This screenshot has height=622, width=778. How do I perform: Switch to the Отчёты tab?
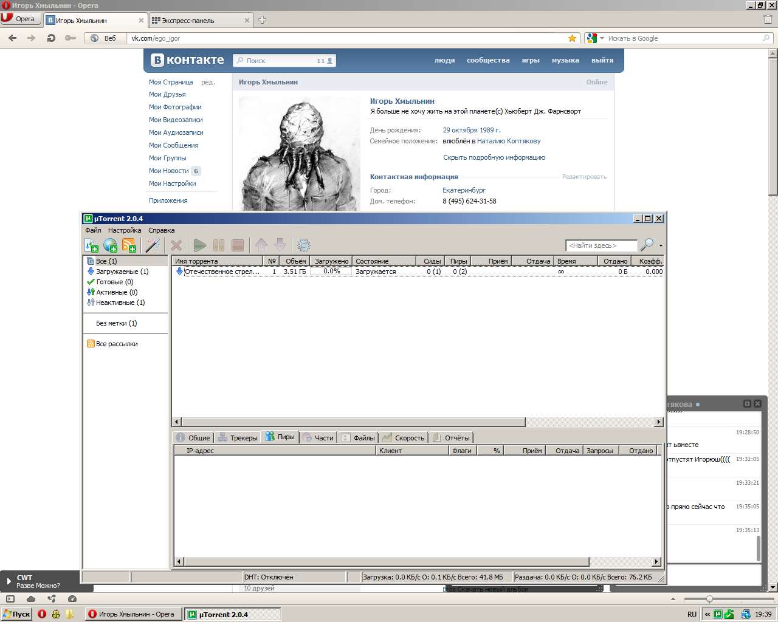[451, 438]
